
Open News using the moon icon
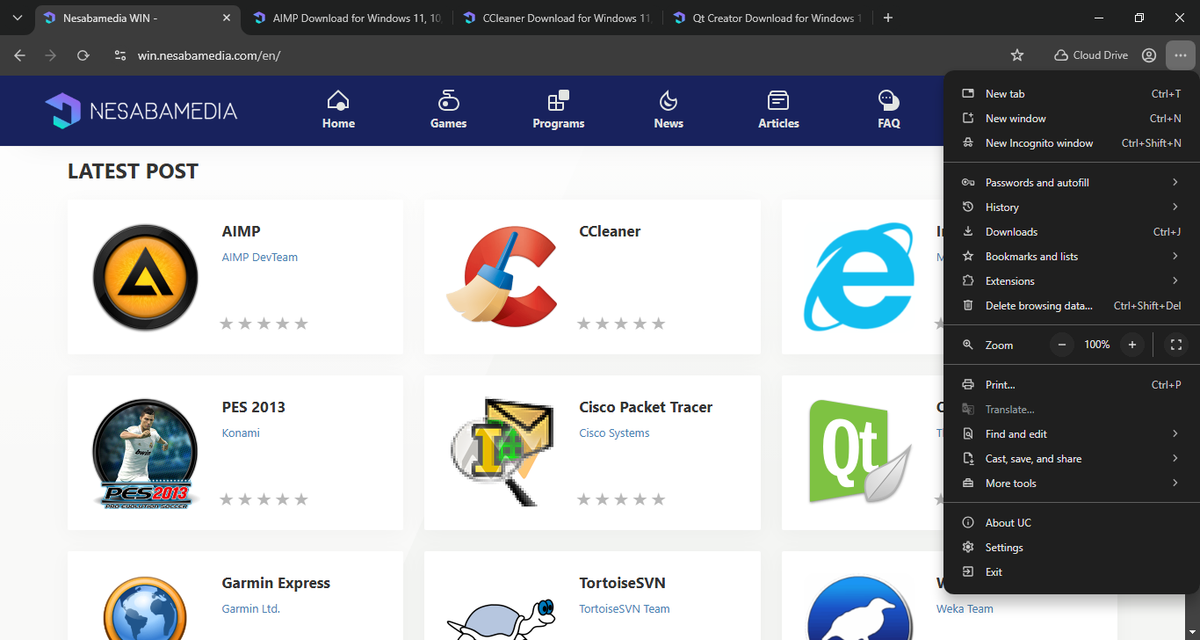[668, 101]
